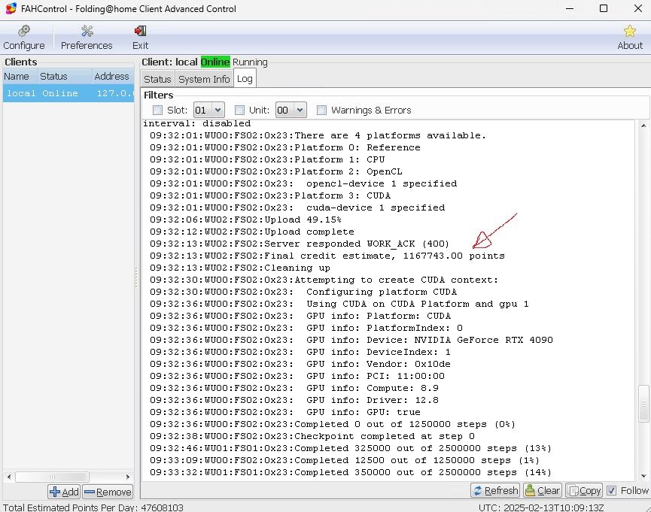
Task: Click the UTC timestamp in status bar
Action: [x=541, y=507]
